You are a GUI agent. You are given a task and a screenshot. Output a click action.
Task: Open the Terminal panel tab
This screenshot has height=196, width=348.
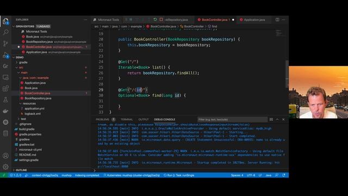click(x=127, y=119)
